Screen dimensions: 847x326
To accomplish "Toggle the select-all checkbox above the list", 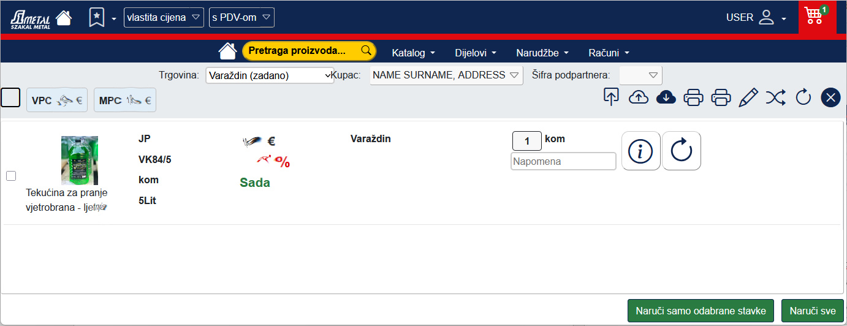I will point(11,97).
